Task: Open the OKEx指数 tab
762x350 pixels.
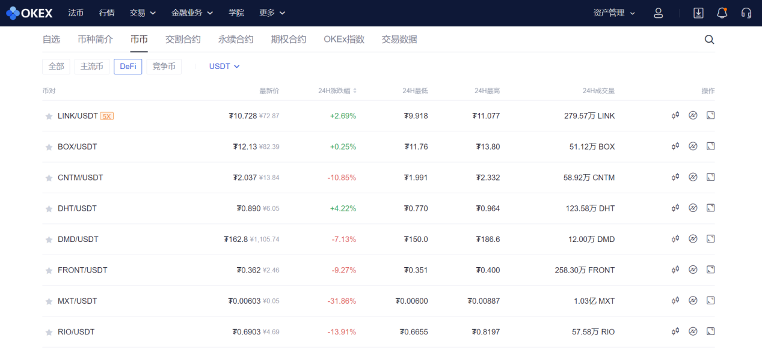Action: coord(344,40)
